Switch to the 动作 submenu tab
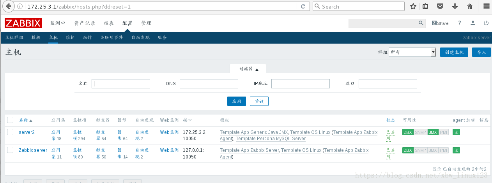Image resolution: width=492 pixels, height=183 pixels. (x=87, y=38)
